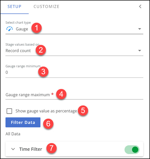The width and height of the screenshot is (150, 159).
Task: Select the Setup tab
Action: tap(14, 6)
